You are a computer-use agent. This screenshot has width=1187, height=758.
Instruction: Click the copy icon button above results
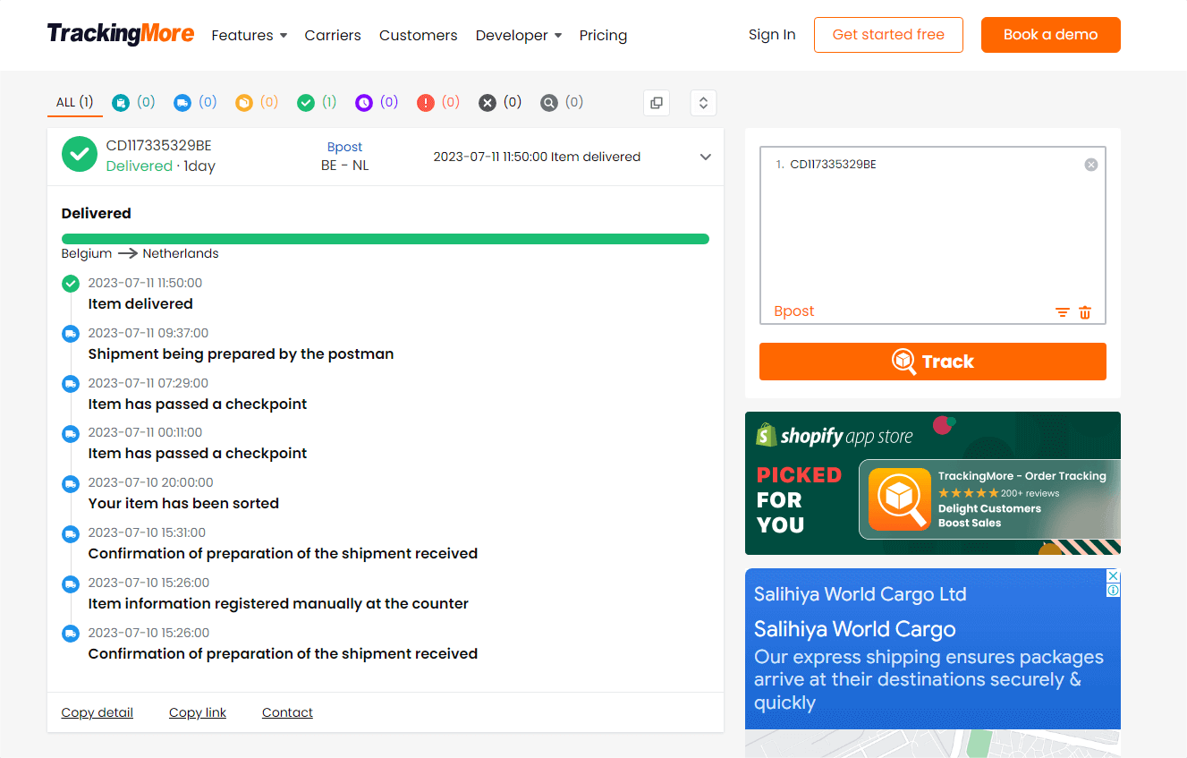coord(657,103)
